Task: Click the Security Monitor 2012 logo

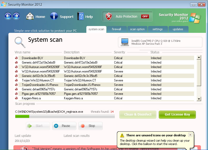Action: coord(180,18)
